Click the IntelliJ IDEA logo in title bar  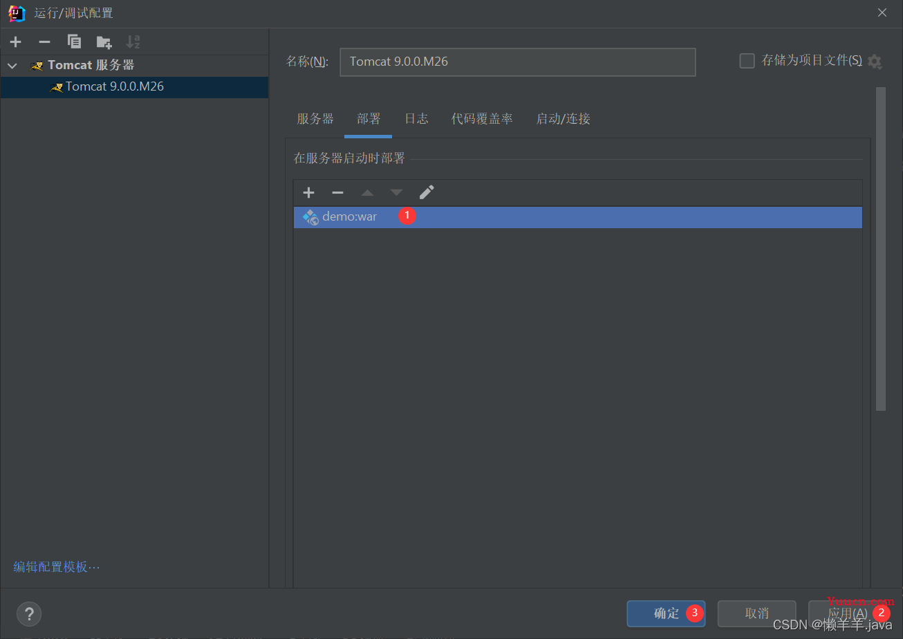(17, 13)
